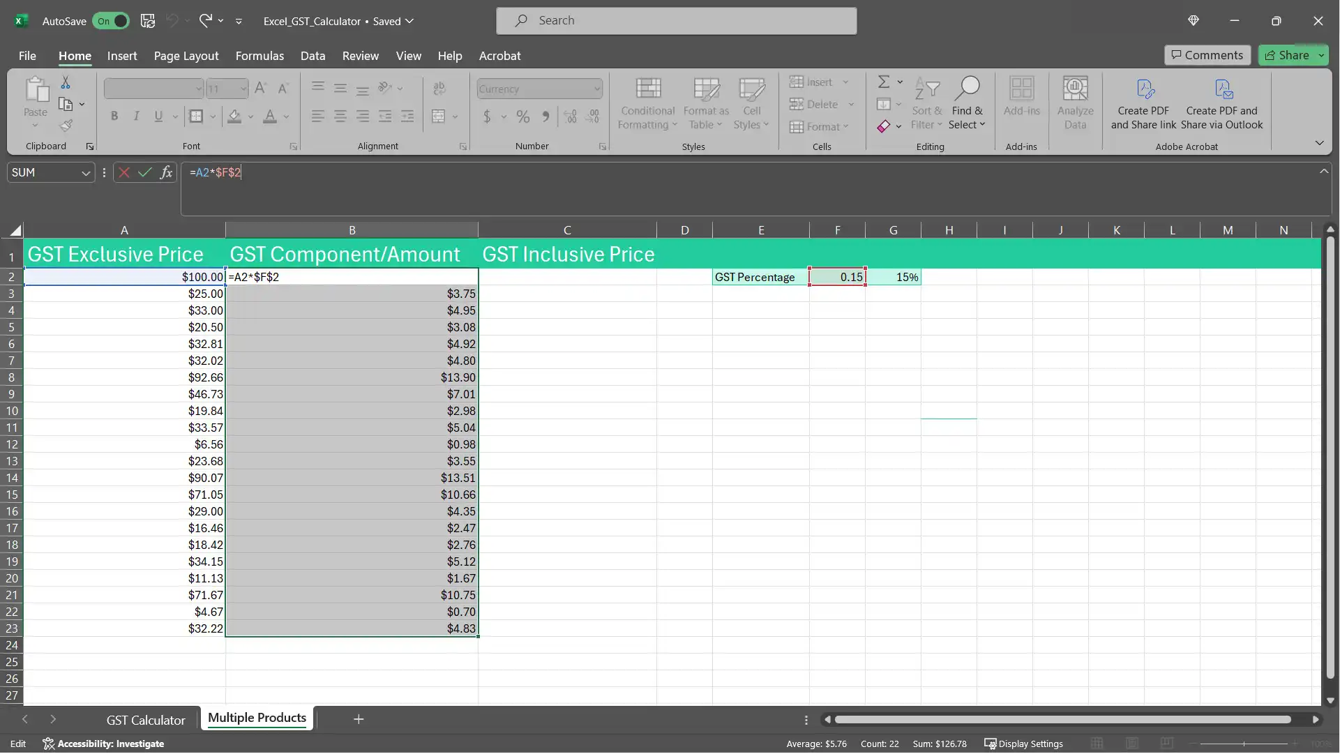Open Create PDF and Share via Outlook
This screenshot has height=754, width=1340.
coord(1221,103)
